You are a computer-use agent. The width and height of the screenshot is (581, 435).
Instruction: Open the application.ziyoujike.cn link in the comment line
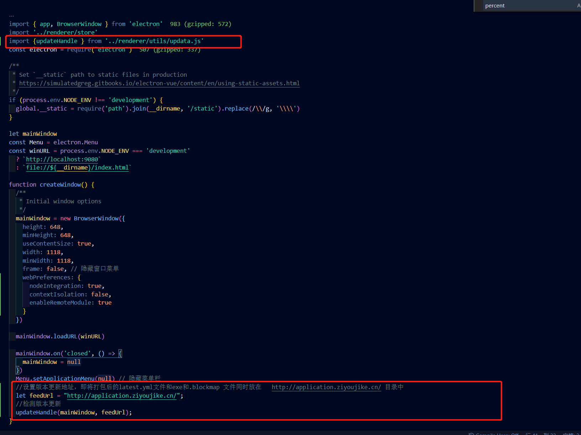326,387
